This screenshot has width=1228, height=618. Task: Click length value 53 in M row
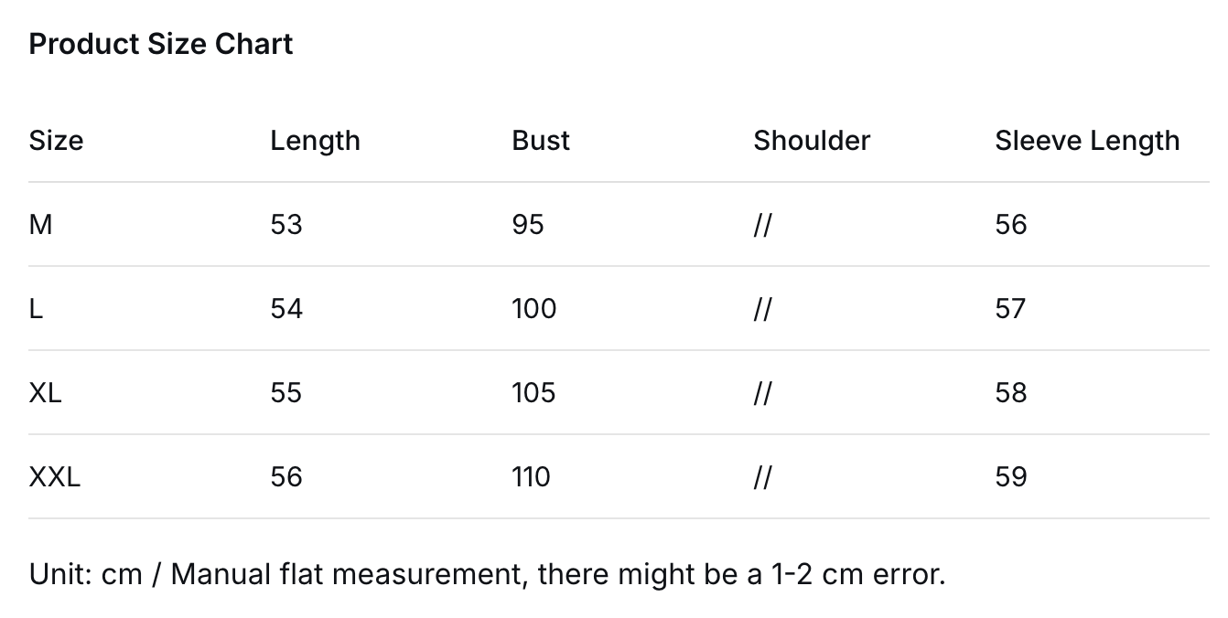(286, 225)
